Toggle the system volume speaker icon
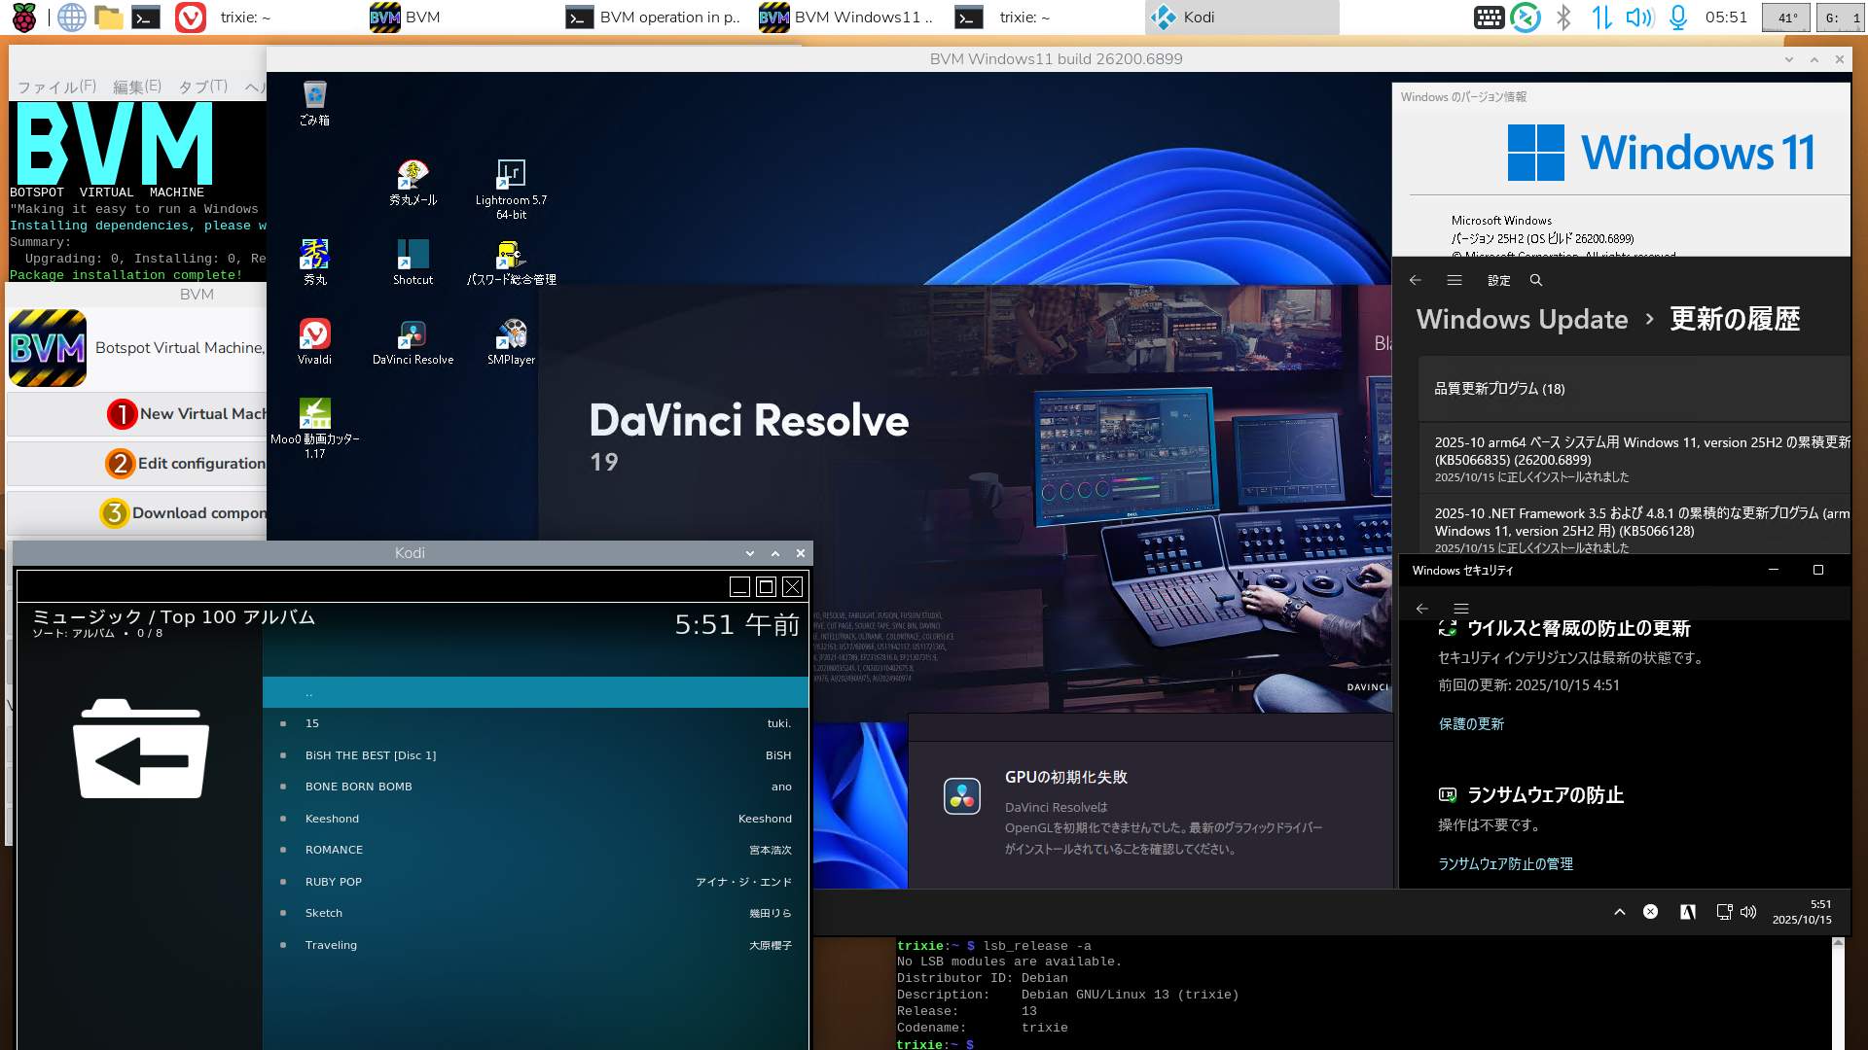The width and height of the screenshot is (1868, 1050). (x=1639, y=17)
